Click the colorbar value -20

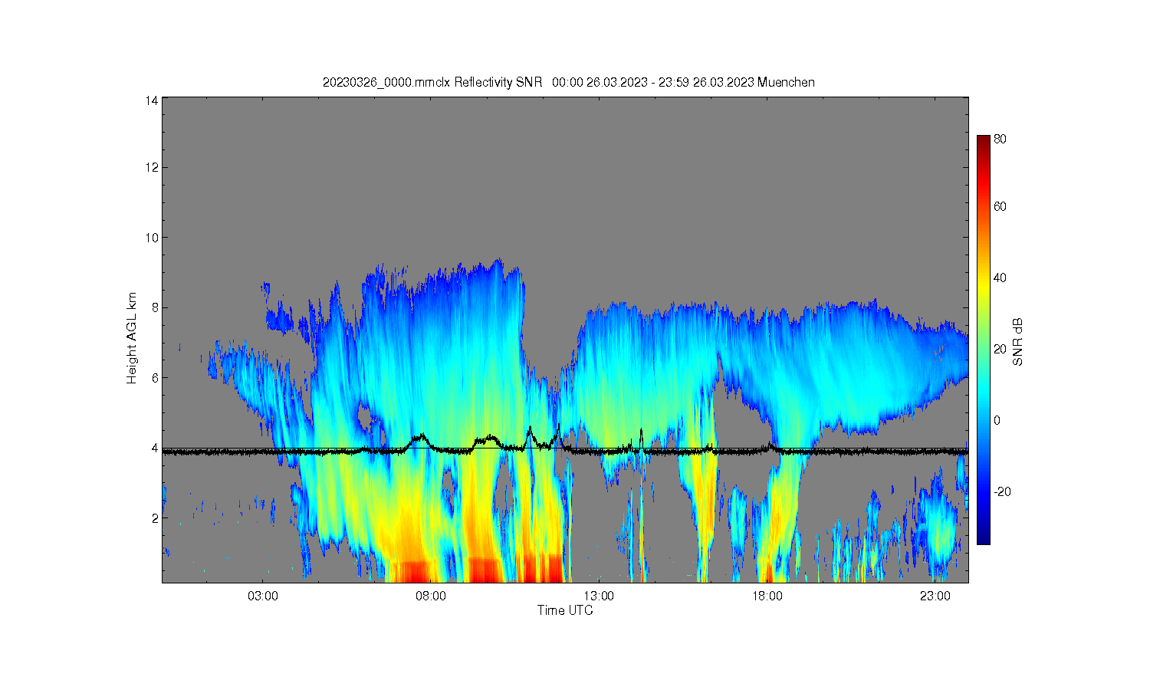pos(1002,491)
